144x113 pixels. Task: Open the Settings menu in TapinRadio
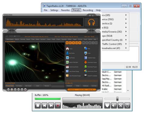click(x=54, y=10)
